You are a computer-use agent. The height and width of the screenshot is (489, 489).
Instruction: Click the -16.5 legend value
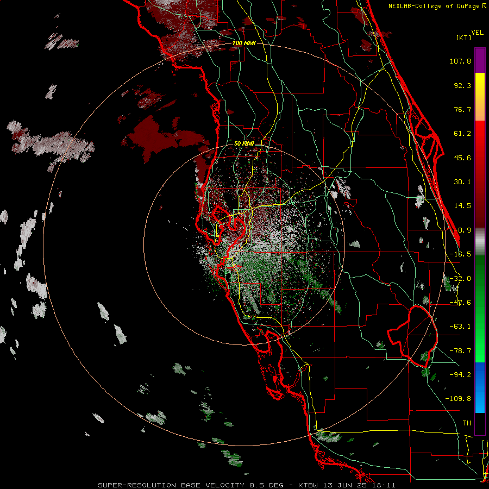click(460, 254)
